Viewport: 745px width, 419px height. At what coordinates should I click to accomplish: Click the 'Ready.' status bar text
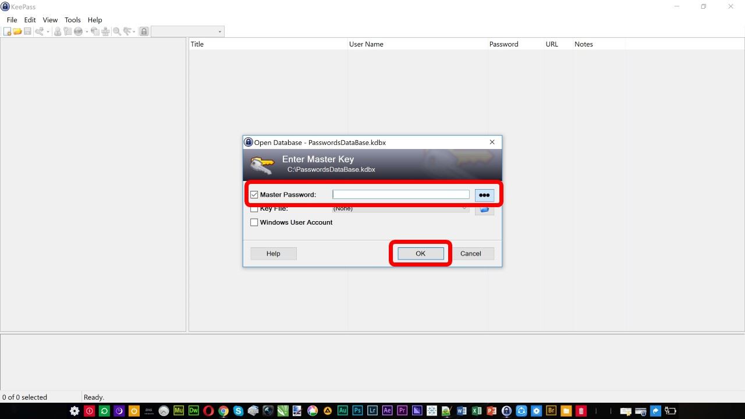[x=94, y=397]
